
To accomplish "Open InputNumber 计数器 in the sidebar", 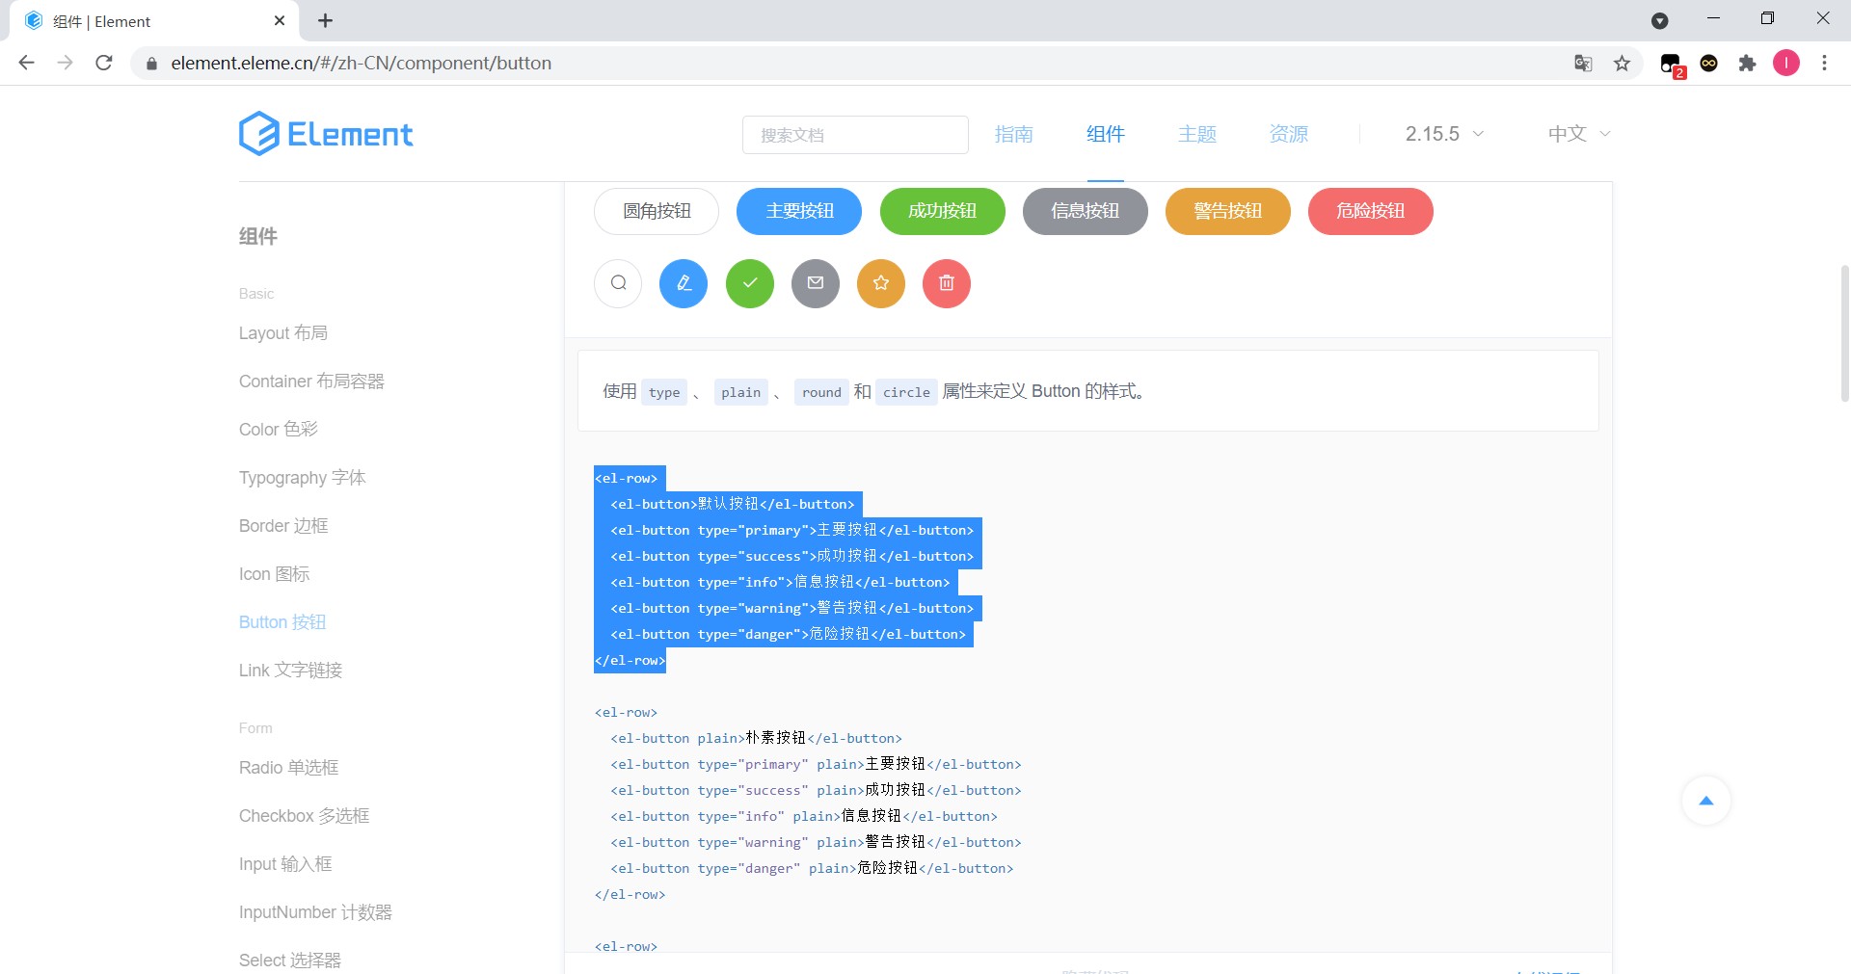I will [315, 912].
